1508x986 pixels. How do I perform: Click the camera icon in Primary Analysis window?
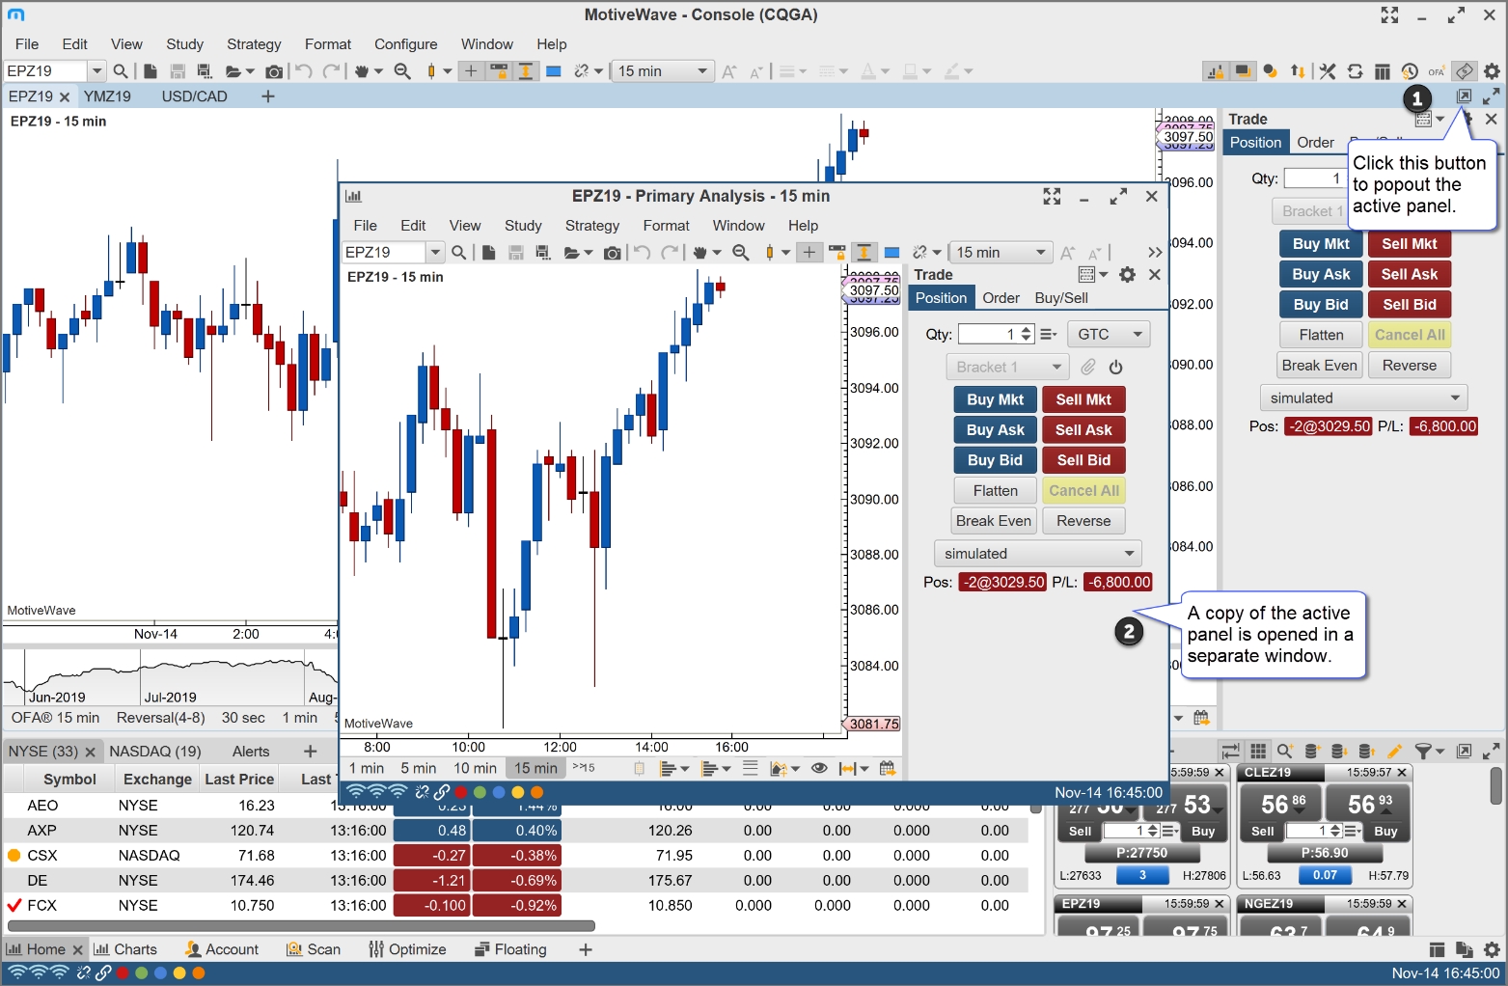tap(612, 253)
